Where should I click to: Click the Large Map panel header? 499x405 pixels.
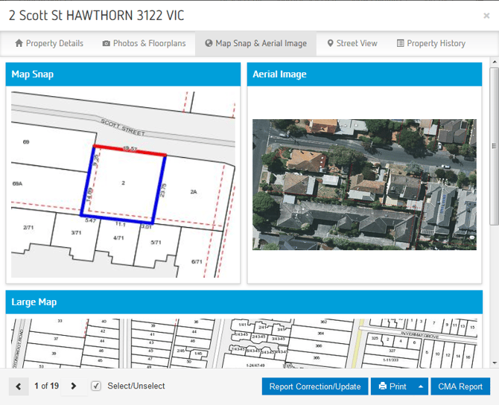coord(244,302)
